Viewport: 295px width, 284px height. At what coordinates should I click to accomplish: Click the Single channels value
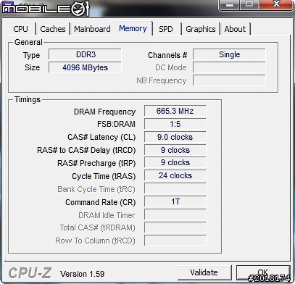click(229, 54)
